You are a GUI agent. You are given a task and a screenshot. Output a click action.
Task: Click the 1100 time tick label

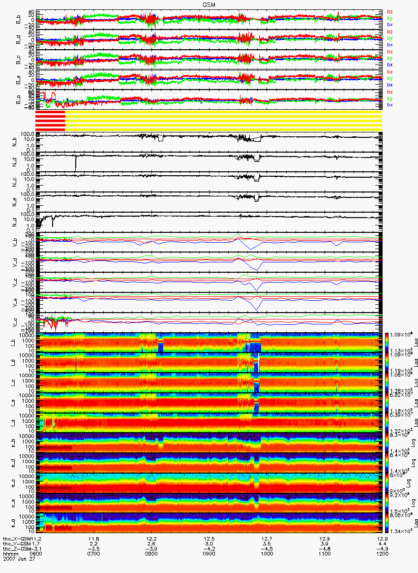(324, 554)
